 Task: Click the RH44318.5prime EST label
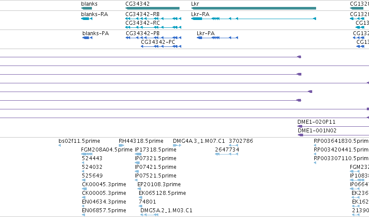coord(141,141)
